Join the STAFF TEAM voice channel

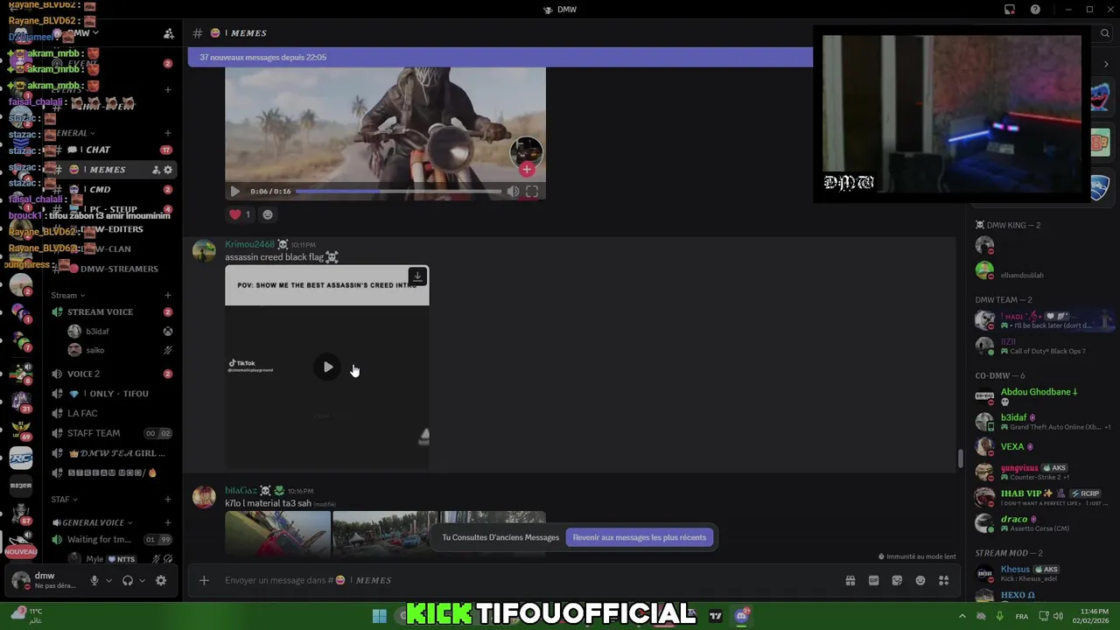[112, 433]
